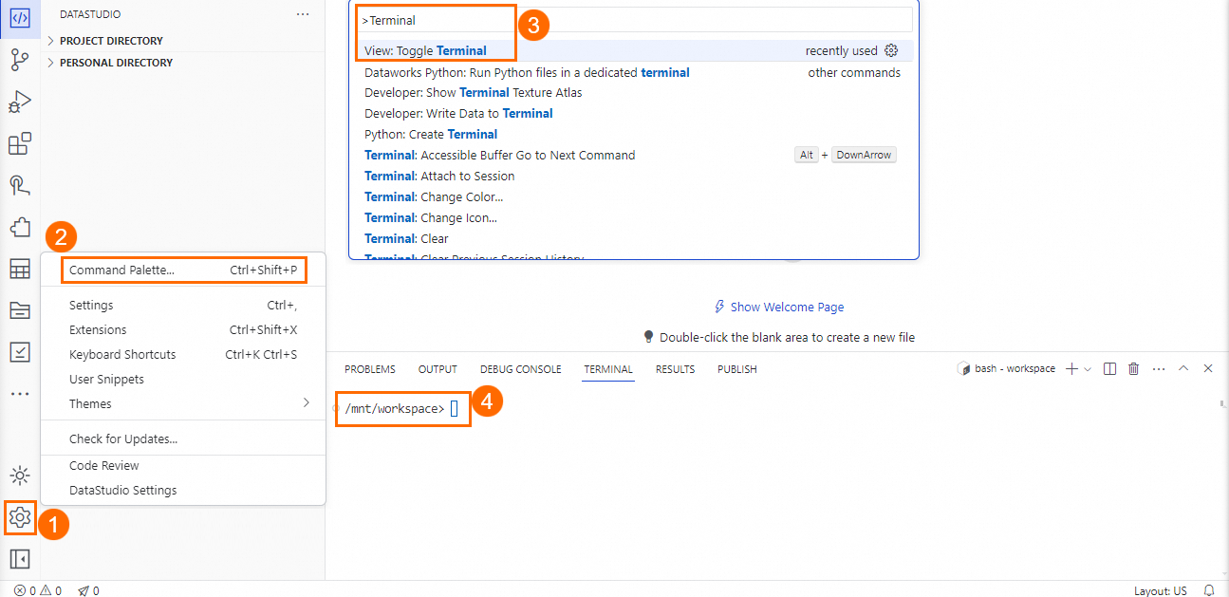This screenshot has width=1229, height=597.
Task: Expand the Themes submenu
Action: pos(183,404)
